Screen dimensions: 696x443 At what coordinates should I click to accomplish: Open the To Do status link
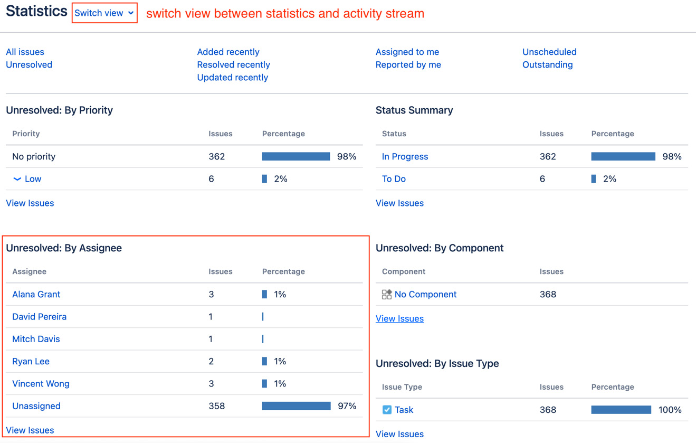(x=394, y=178)
